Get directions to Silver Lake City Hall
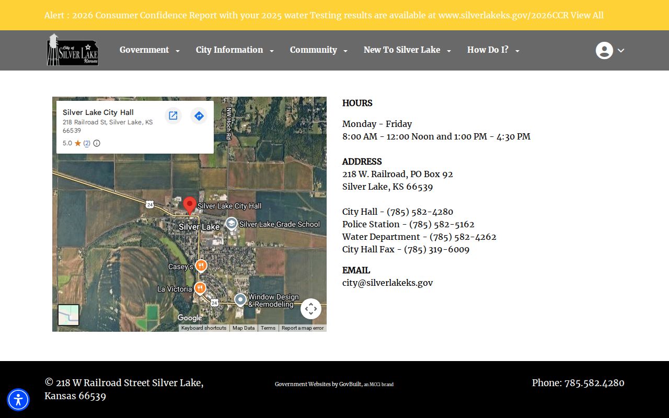Image resolution: width=669 pixels, height=418 pixels. pyautogui.click(x=199, y=115)
